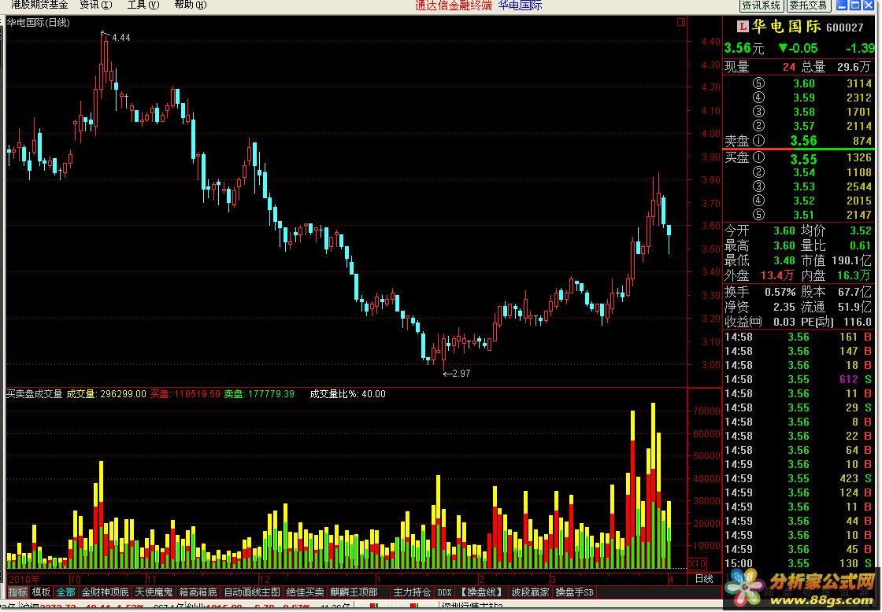Image resolution: width=882 pixels, height=612 pixels.
Task: Click the green down-triangle price change indicator
Action: [x=783, y=48]
